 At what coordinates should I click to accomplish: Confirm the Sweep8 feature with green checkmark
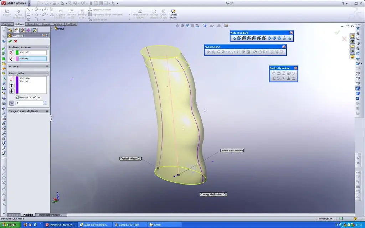point(10,41)
